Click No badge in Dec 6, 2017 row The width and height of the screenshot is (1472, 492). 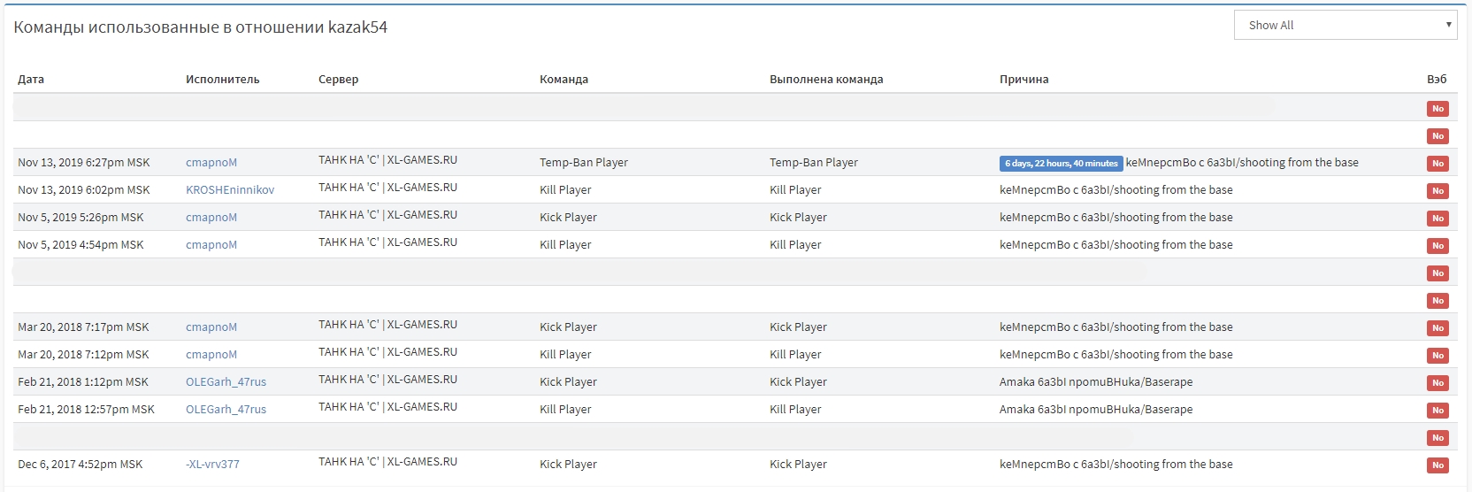1437,465
